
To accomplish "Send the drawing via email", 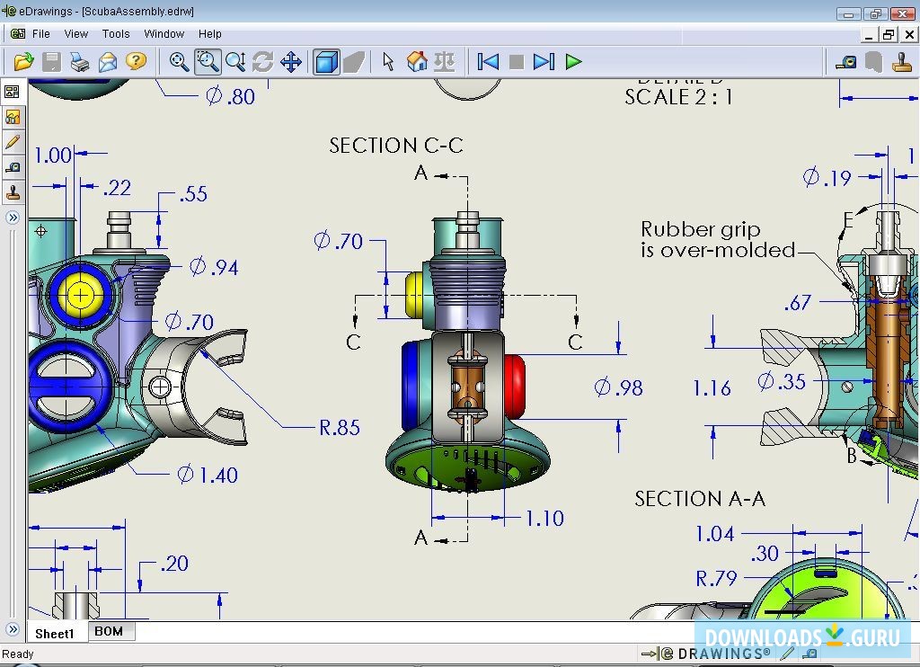I will (106, 62).
